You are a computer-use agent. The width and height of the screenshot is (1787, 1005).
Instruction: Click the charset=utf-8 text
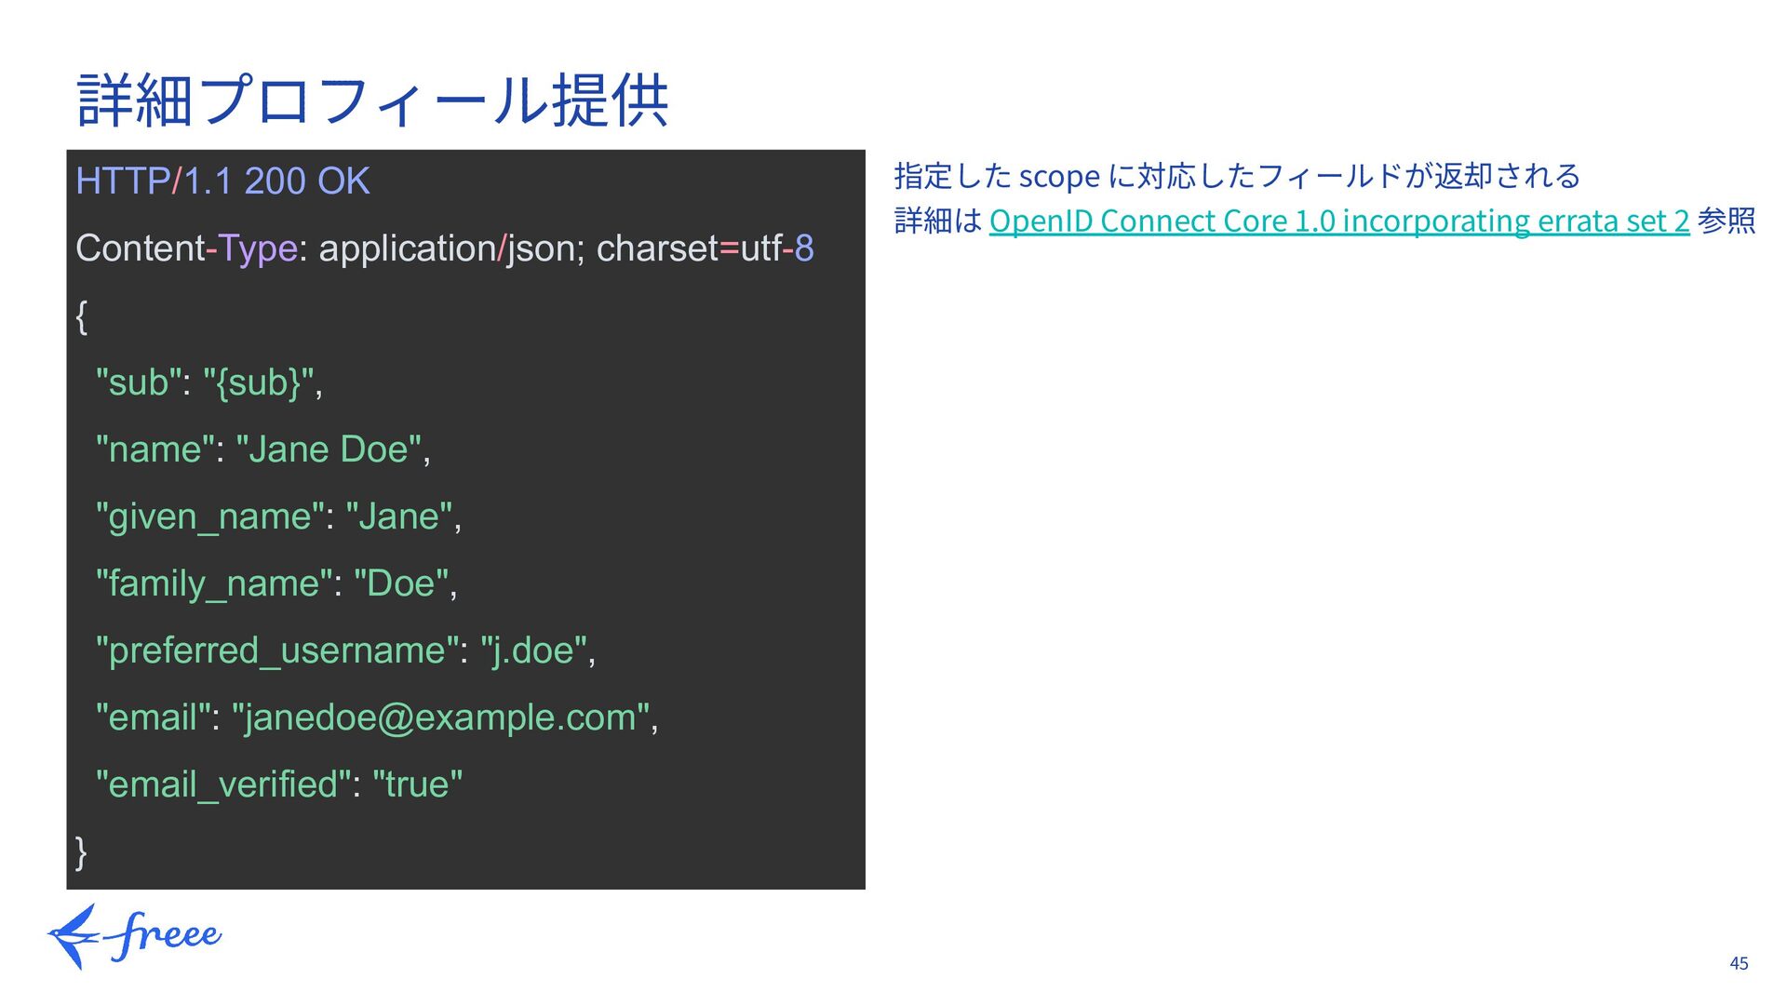click(705, 248)
